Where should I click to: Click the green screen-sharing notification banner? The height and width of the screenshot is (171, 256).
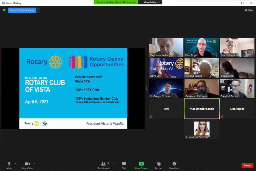pyautogui.click(x=116, y=2)
